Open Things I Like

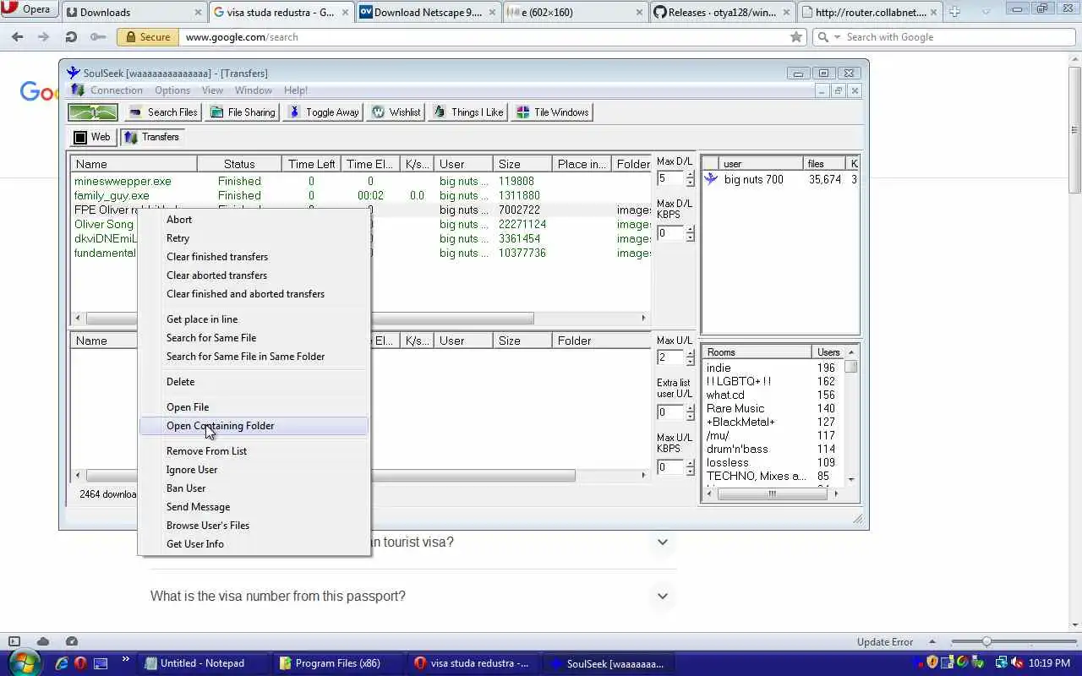click(468, 112)
